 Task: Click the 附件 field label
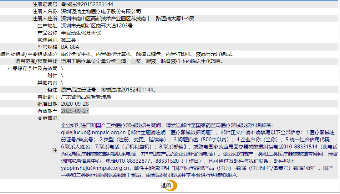pyautogui.click(x=52, y=76)
